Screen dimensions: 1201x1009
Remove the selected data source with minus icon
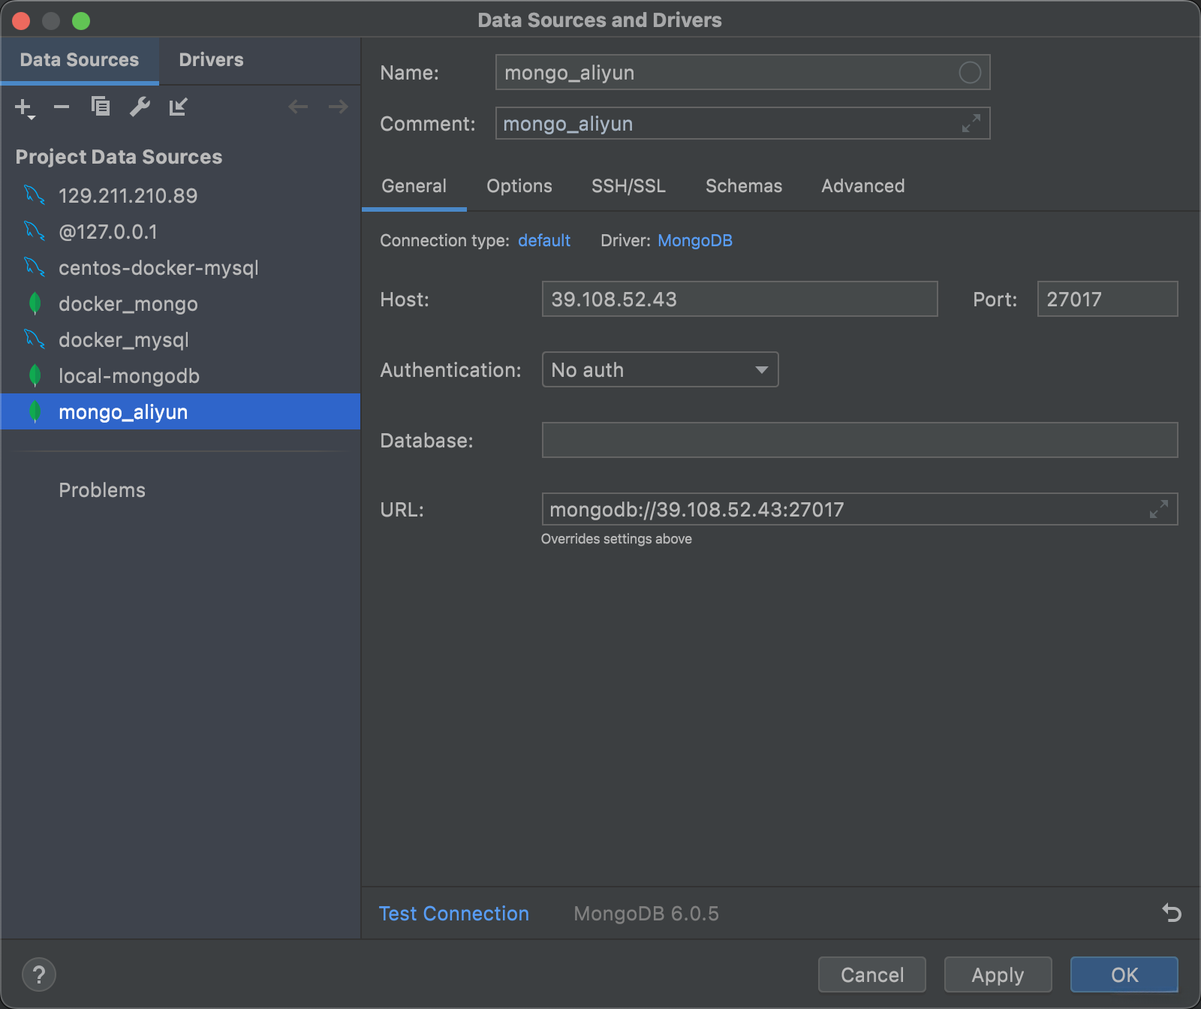point(62,107)
